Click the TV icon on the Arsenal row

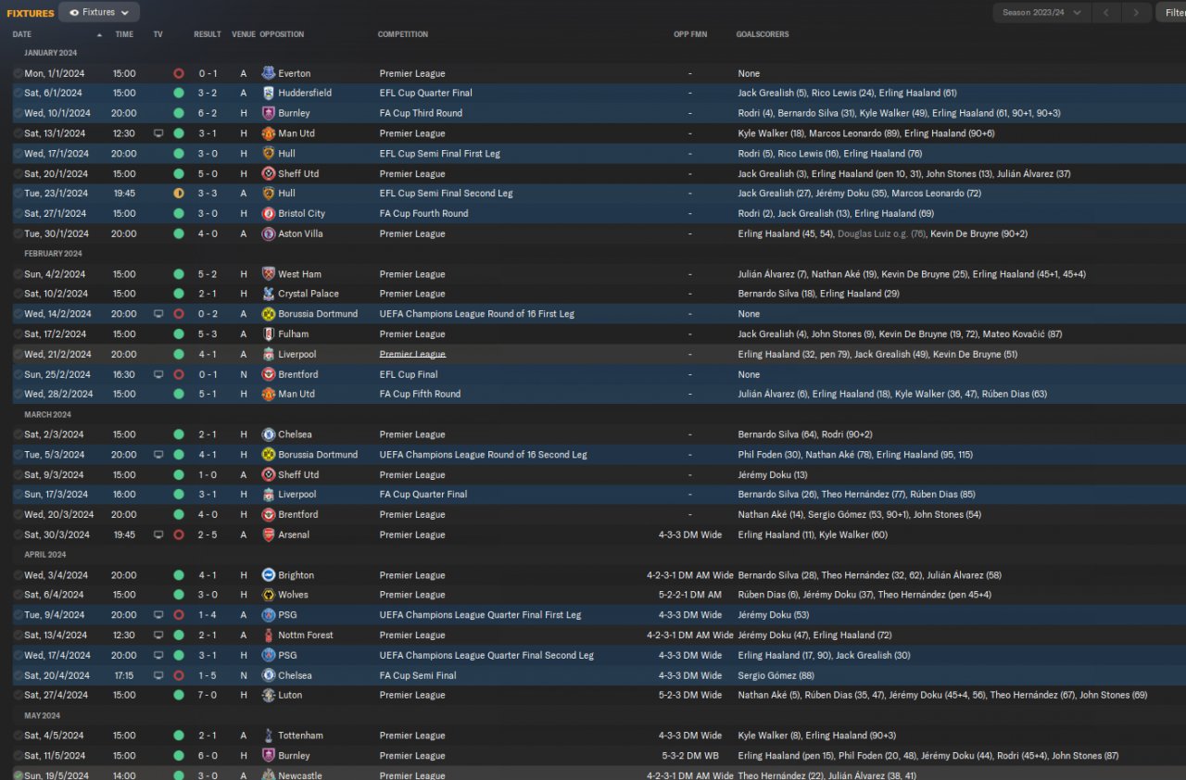pos(158,535)
